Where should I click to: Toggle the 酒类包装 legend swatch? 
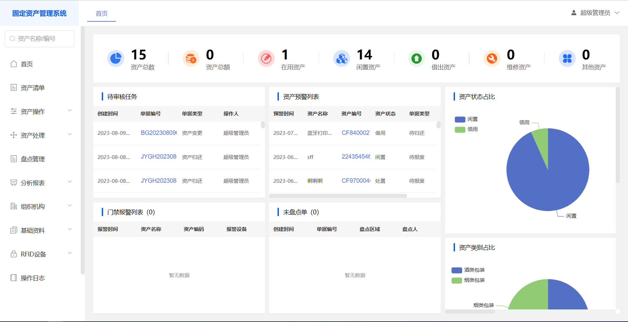[457, 270]
